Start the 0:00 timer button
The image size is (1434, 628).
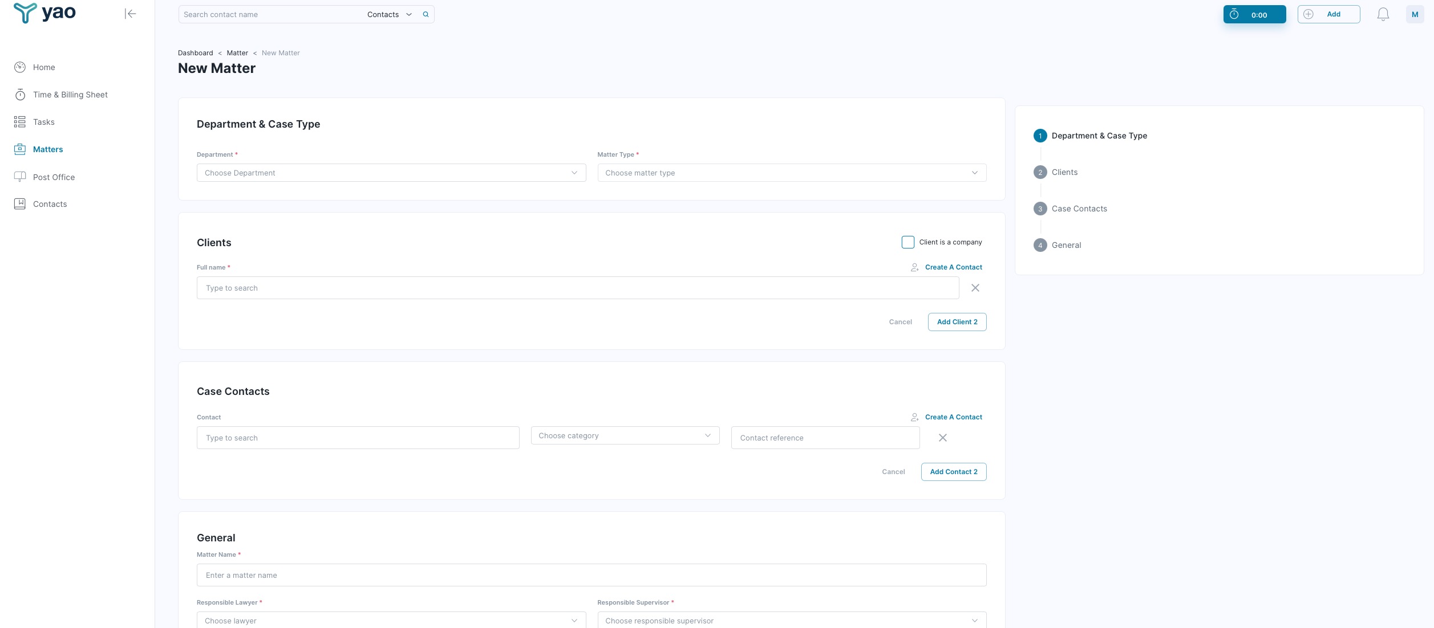click(1255, 14)
